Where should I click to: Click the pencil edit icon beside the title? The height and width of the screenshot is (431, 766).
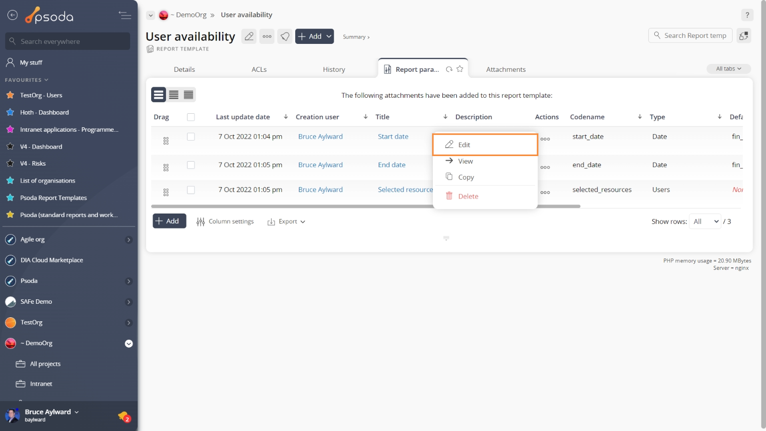(x=249, y=36)
